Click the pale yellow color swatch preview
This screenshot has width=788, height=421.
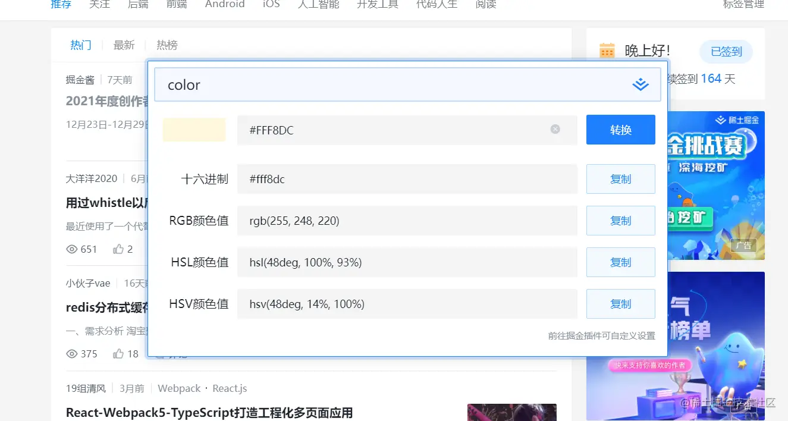194,130
